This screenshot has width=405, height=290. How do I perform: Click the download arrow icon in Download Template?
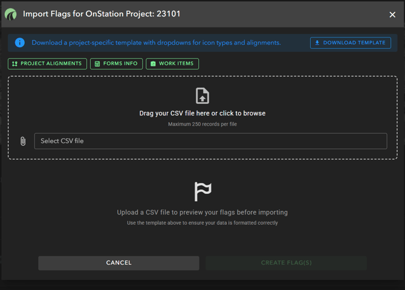(x=317, y=43)
